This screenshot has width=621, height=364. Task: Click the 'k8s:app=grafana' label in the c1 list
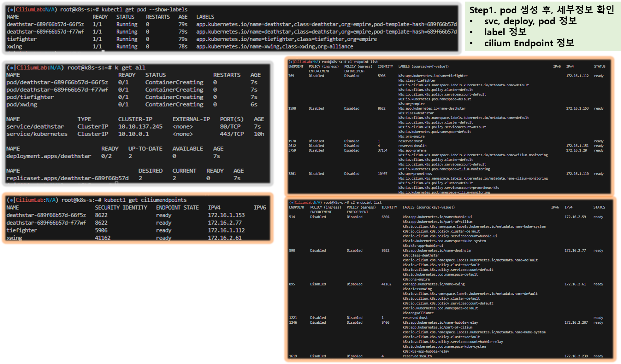(412, 150)
